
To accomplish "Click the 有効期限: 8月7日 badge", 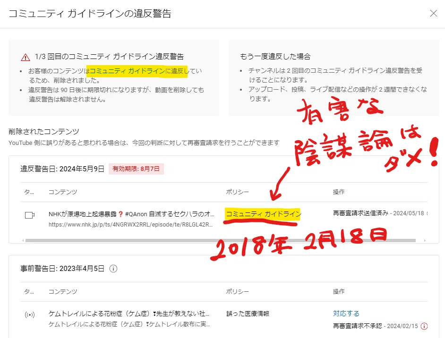I will pyautogui.click(x=136, y=169).
